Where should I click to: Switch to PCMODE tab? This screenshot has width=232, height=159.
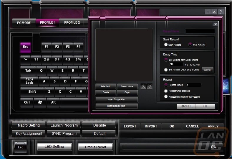pyautogui.click(x=24, y=23)
